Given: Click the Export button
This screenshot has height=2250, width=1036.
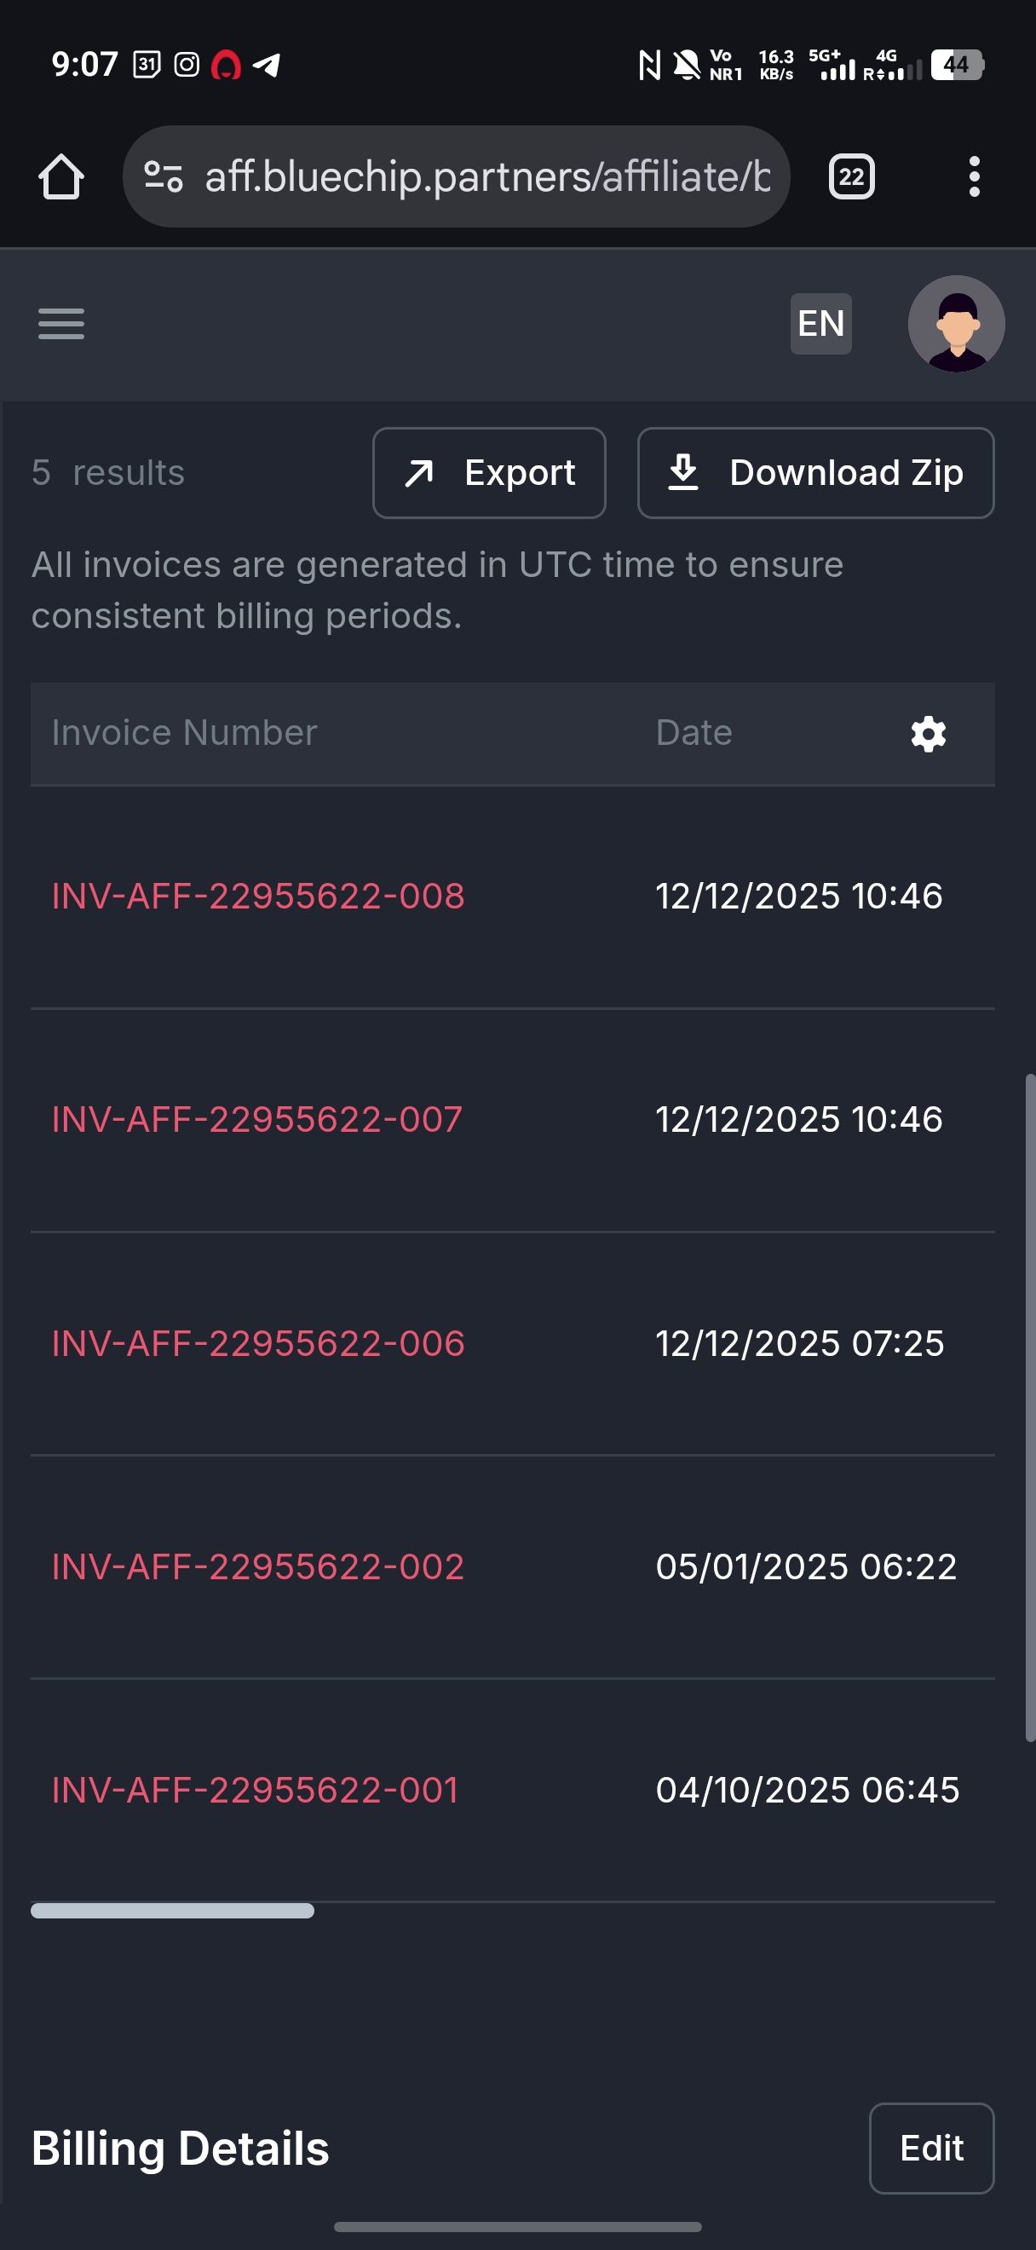Looking at the screenshot, I should click(x=489, y=472).
